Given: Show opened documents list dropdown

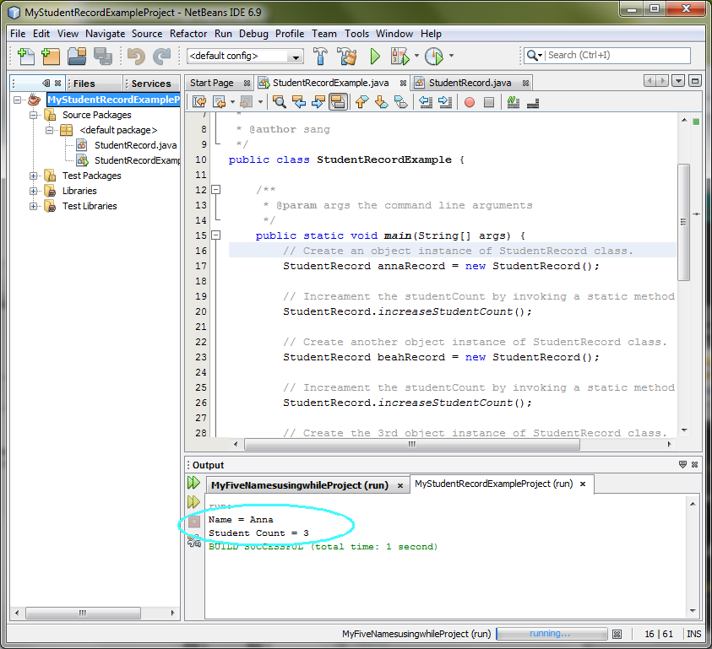Looking at the screenshot, I should 678,81.
